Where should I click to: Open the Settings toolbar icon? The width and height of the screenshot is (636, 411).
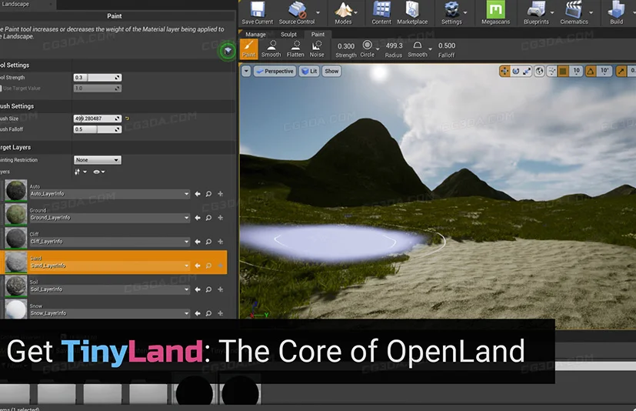click(451, 12)
